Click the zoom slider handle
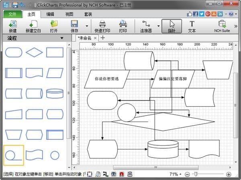Screen dimensions: 241x180 [x=196, y=174]
